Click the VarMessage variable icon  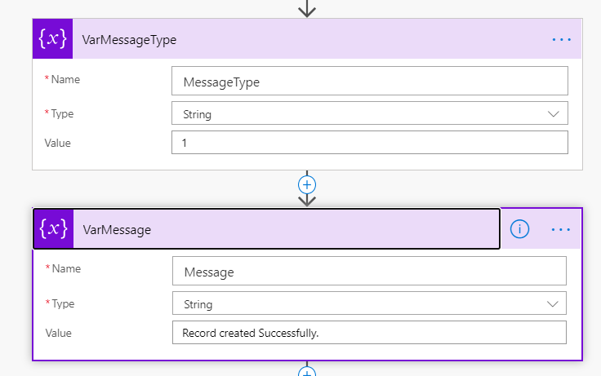coord(53,229)
